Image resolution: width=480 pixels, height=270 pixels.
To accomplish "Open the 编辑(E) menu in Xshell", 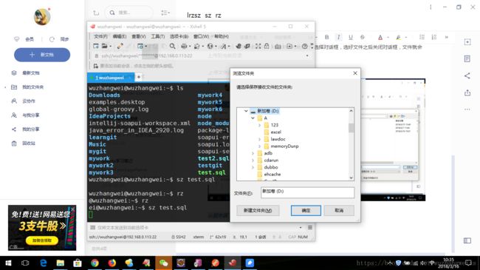I will [120, 36].
